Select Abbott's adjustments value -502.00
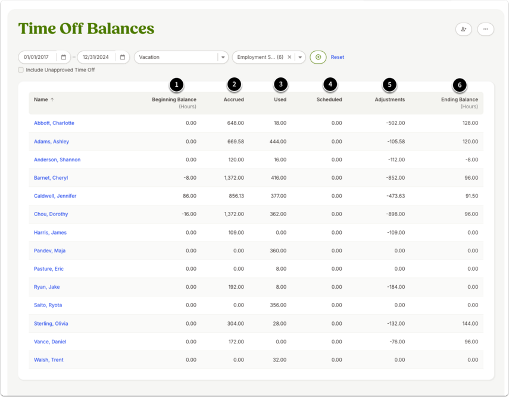The height and width of the screenshot is (397, 509). click(x=395, y=123)
